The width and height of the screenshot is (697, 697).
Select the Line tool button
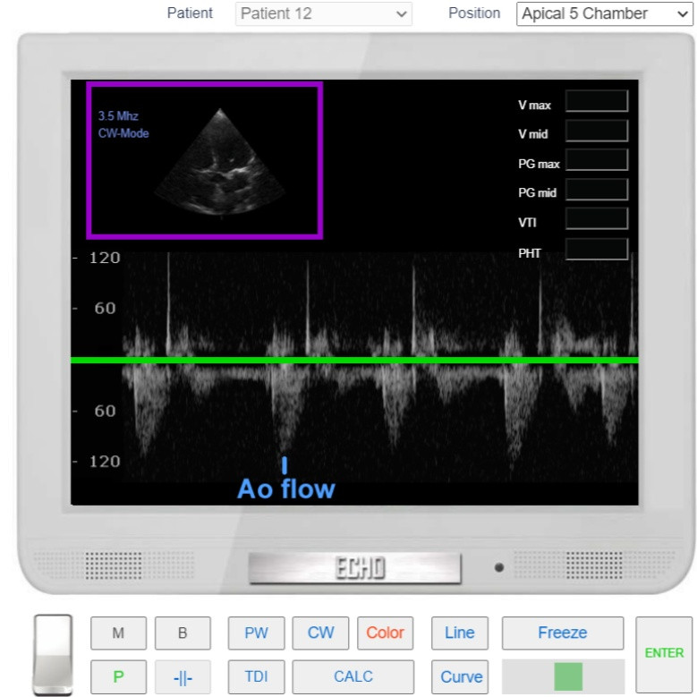pyautogui.click(x=460, y=633)
